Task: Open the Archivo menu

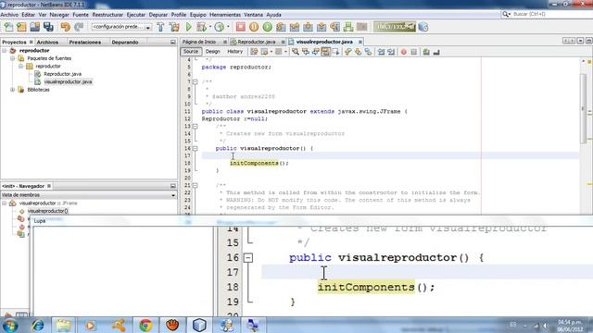Action: coord(9,15)
